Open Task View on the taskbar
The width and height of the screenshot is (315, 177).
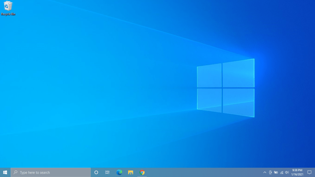(107, 172)
